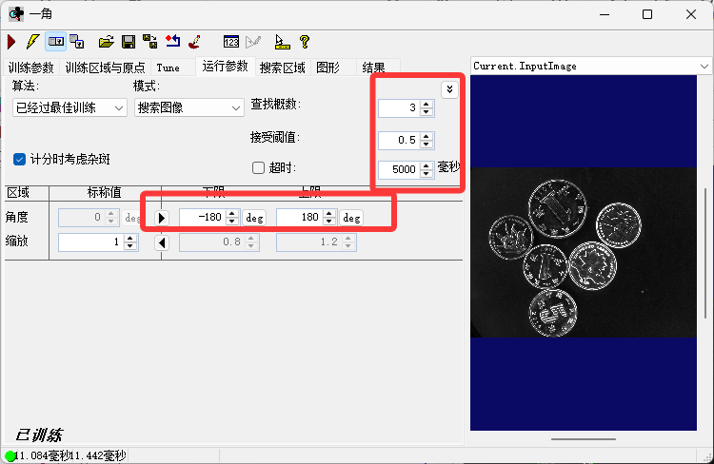714x464 pixels.
Task: Click the right arrow button in 角度 row
Action: 161,218
